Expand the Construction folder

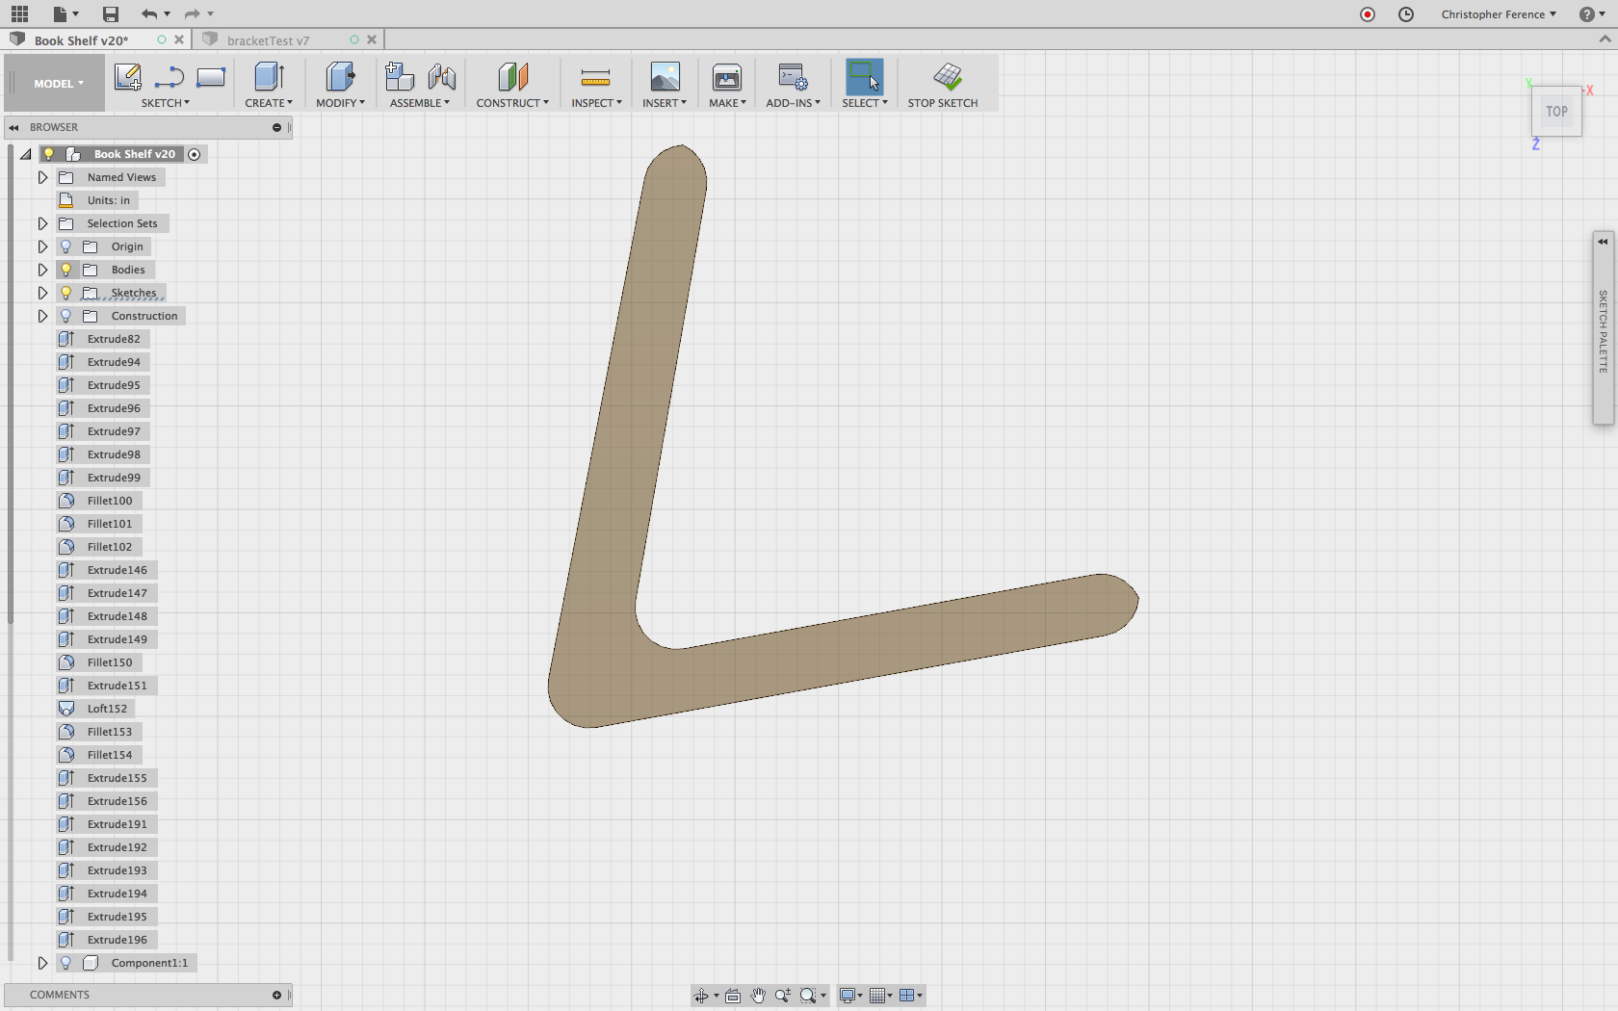click(42, 316)
